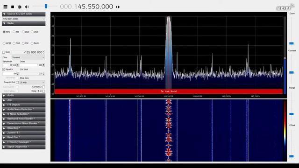Image resolution: width=299 pixels, height=168 pixels.
Task: Expand the Recording panel
Action: [24, 128]
